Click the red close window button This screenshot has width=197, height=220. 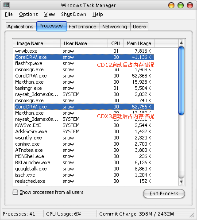190,5
